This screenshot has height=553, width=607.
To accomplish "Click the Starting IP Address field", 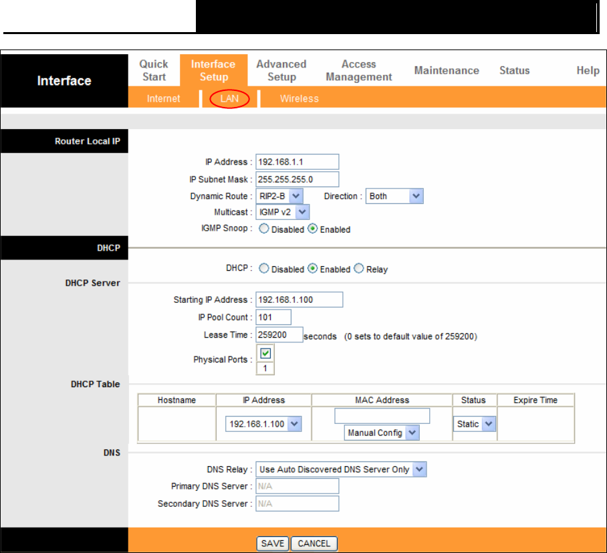I will 299,300.
